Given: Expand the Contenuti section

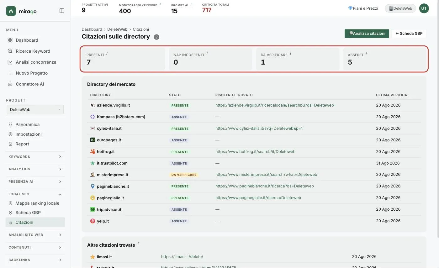Looking at the screenshot, I should (35, 247).
